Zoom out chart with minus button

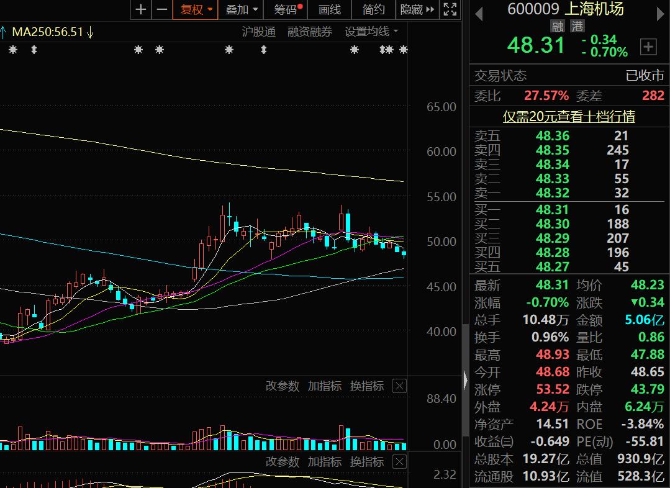[x=162, y=9]
